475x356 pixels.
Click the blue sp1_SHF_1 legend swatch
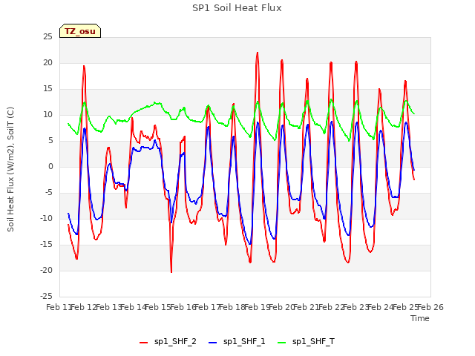(x=213, y=343)
